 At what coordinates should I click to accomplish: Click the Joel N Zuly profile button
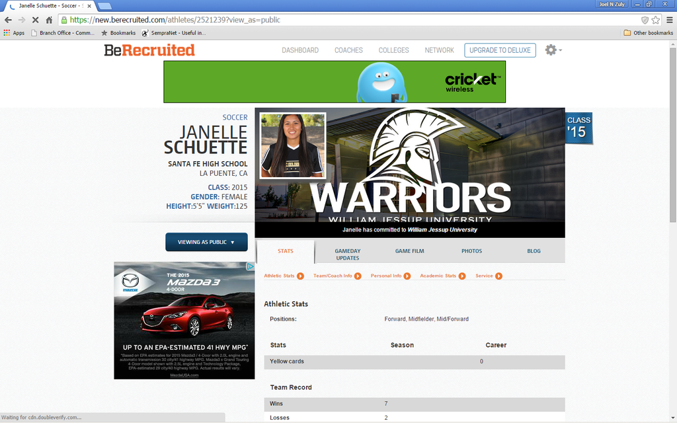click(x=612, y=5)
